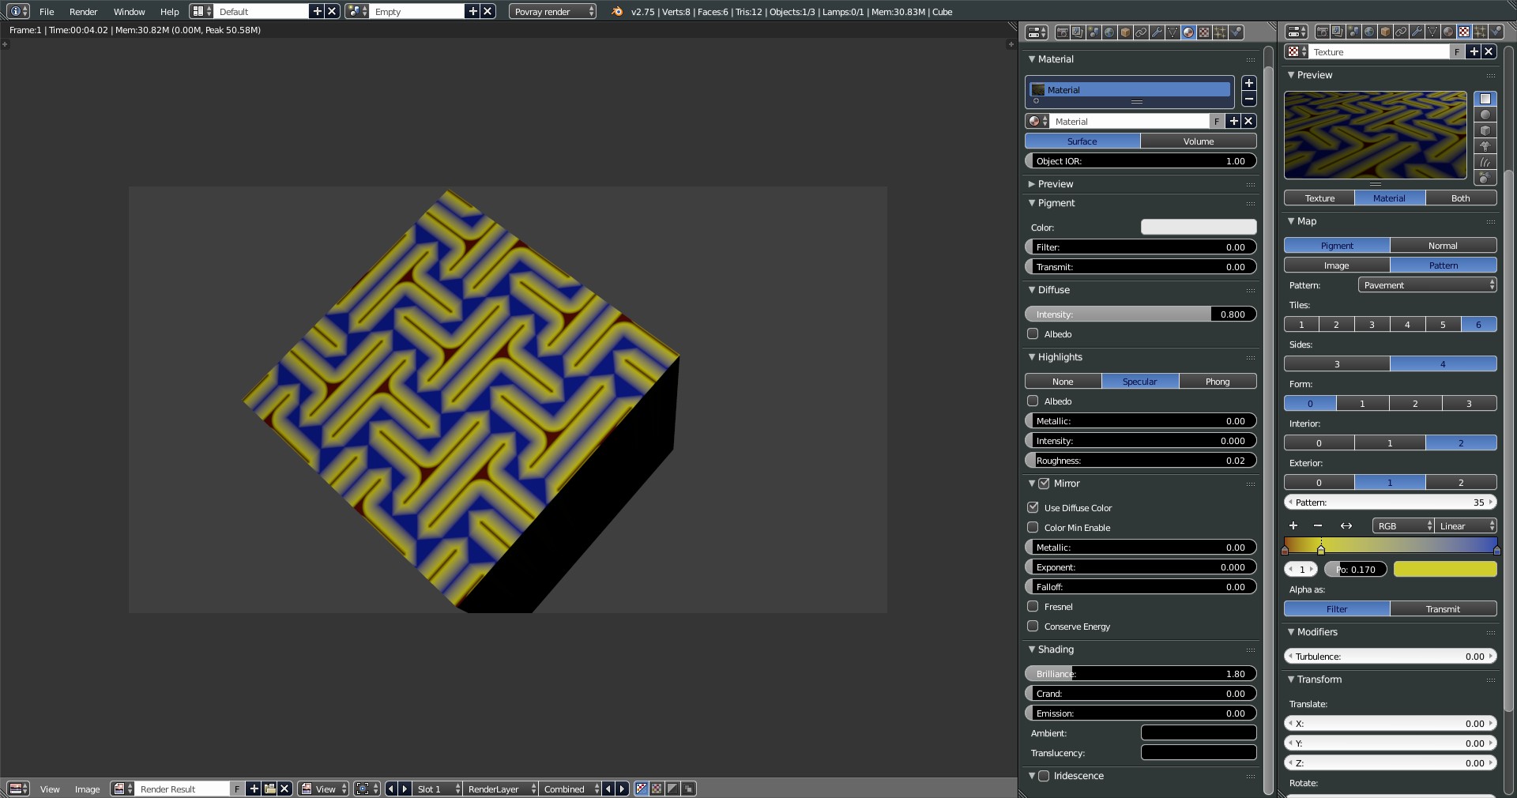
Task: Click the open image folder icon
Action: (269, 789)
